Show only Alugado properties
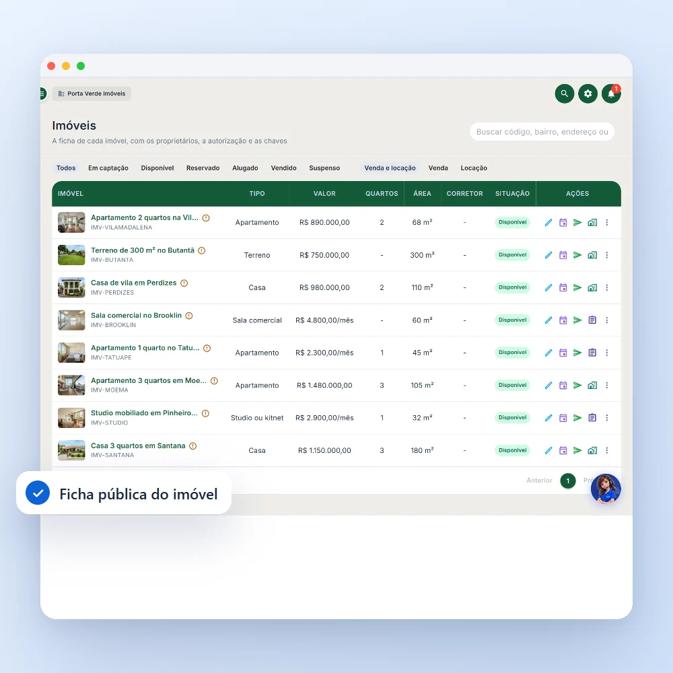673x673 pixels. pos(245,168)
